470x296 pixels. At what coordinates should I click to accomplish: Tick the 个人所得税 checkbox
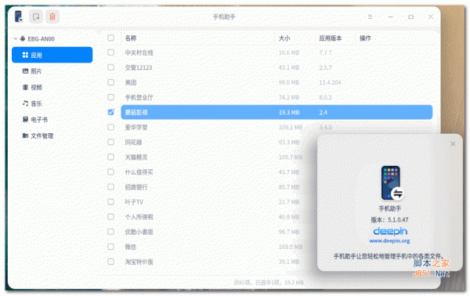[x=111, y=217]
